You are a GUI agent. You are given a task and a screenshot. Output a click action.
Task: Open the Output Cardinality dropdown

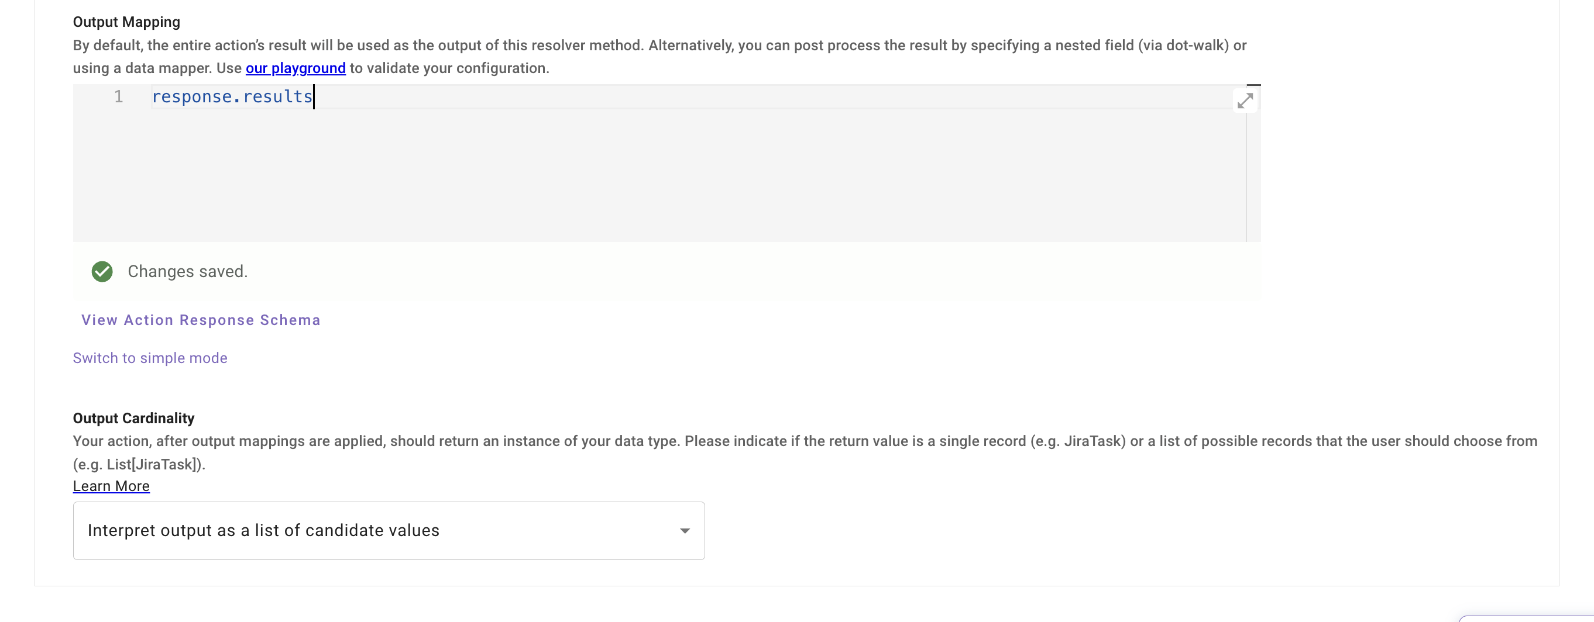pyautogui.click(x=388, y=530)
